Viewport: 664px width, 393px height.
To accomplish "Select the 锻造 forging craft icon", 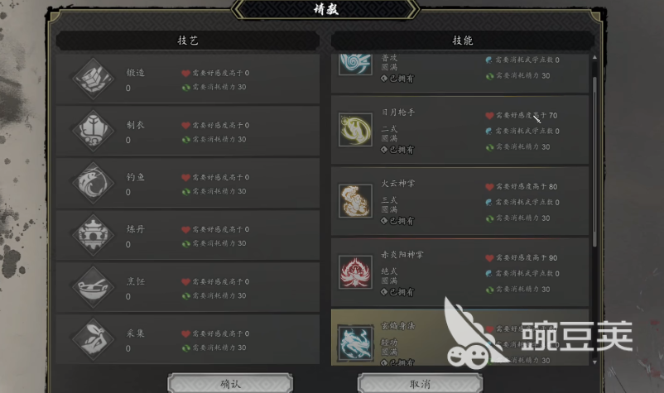I will pyautogui.click(x=94, y=79).
